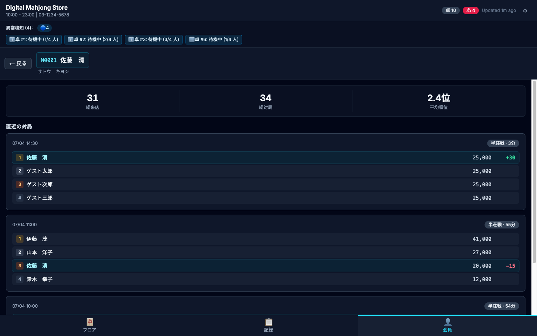Open 伊藤 茂 in the 11:00 game
Viewport: 537px width, 336px height.
266,239
